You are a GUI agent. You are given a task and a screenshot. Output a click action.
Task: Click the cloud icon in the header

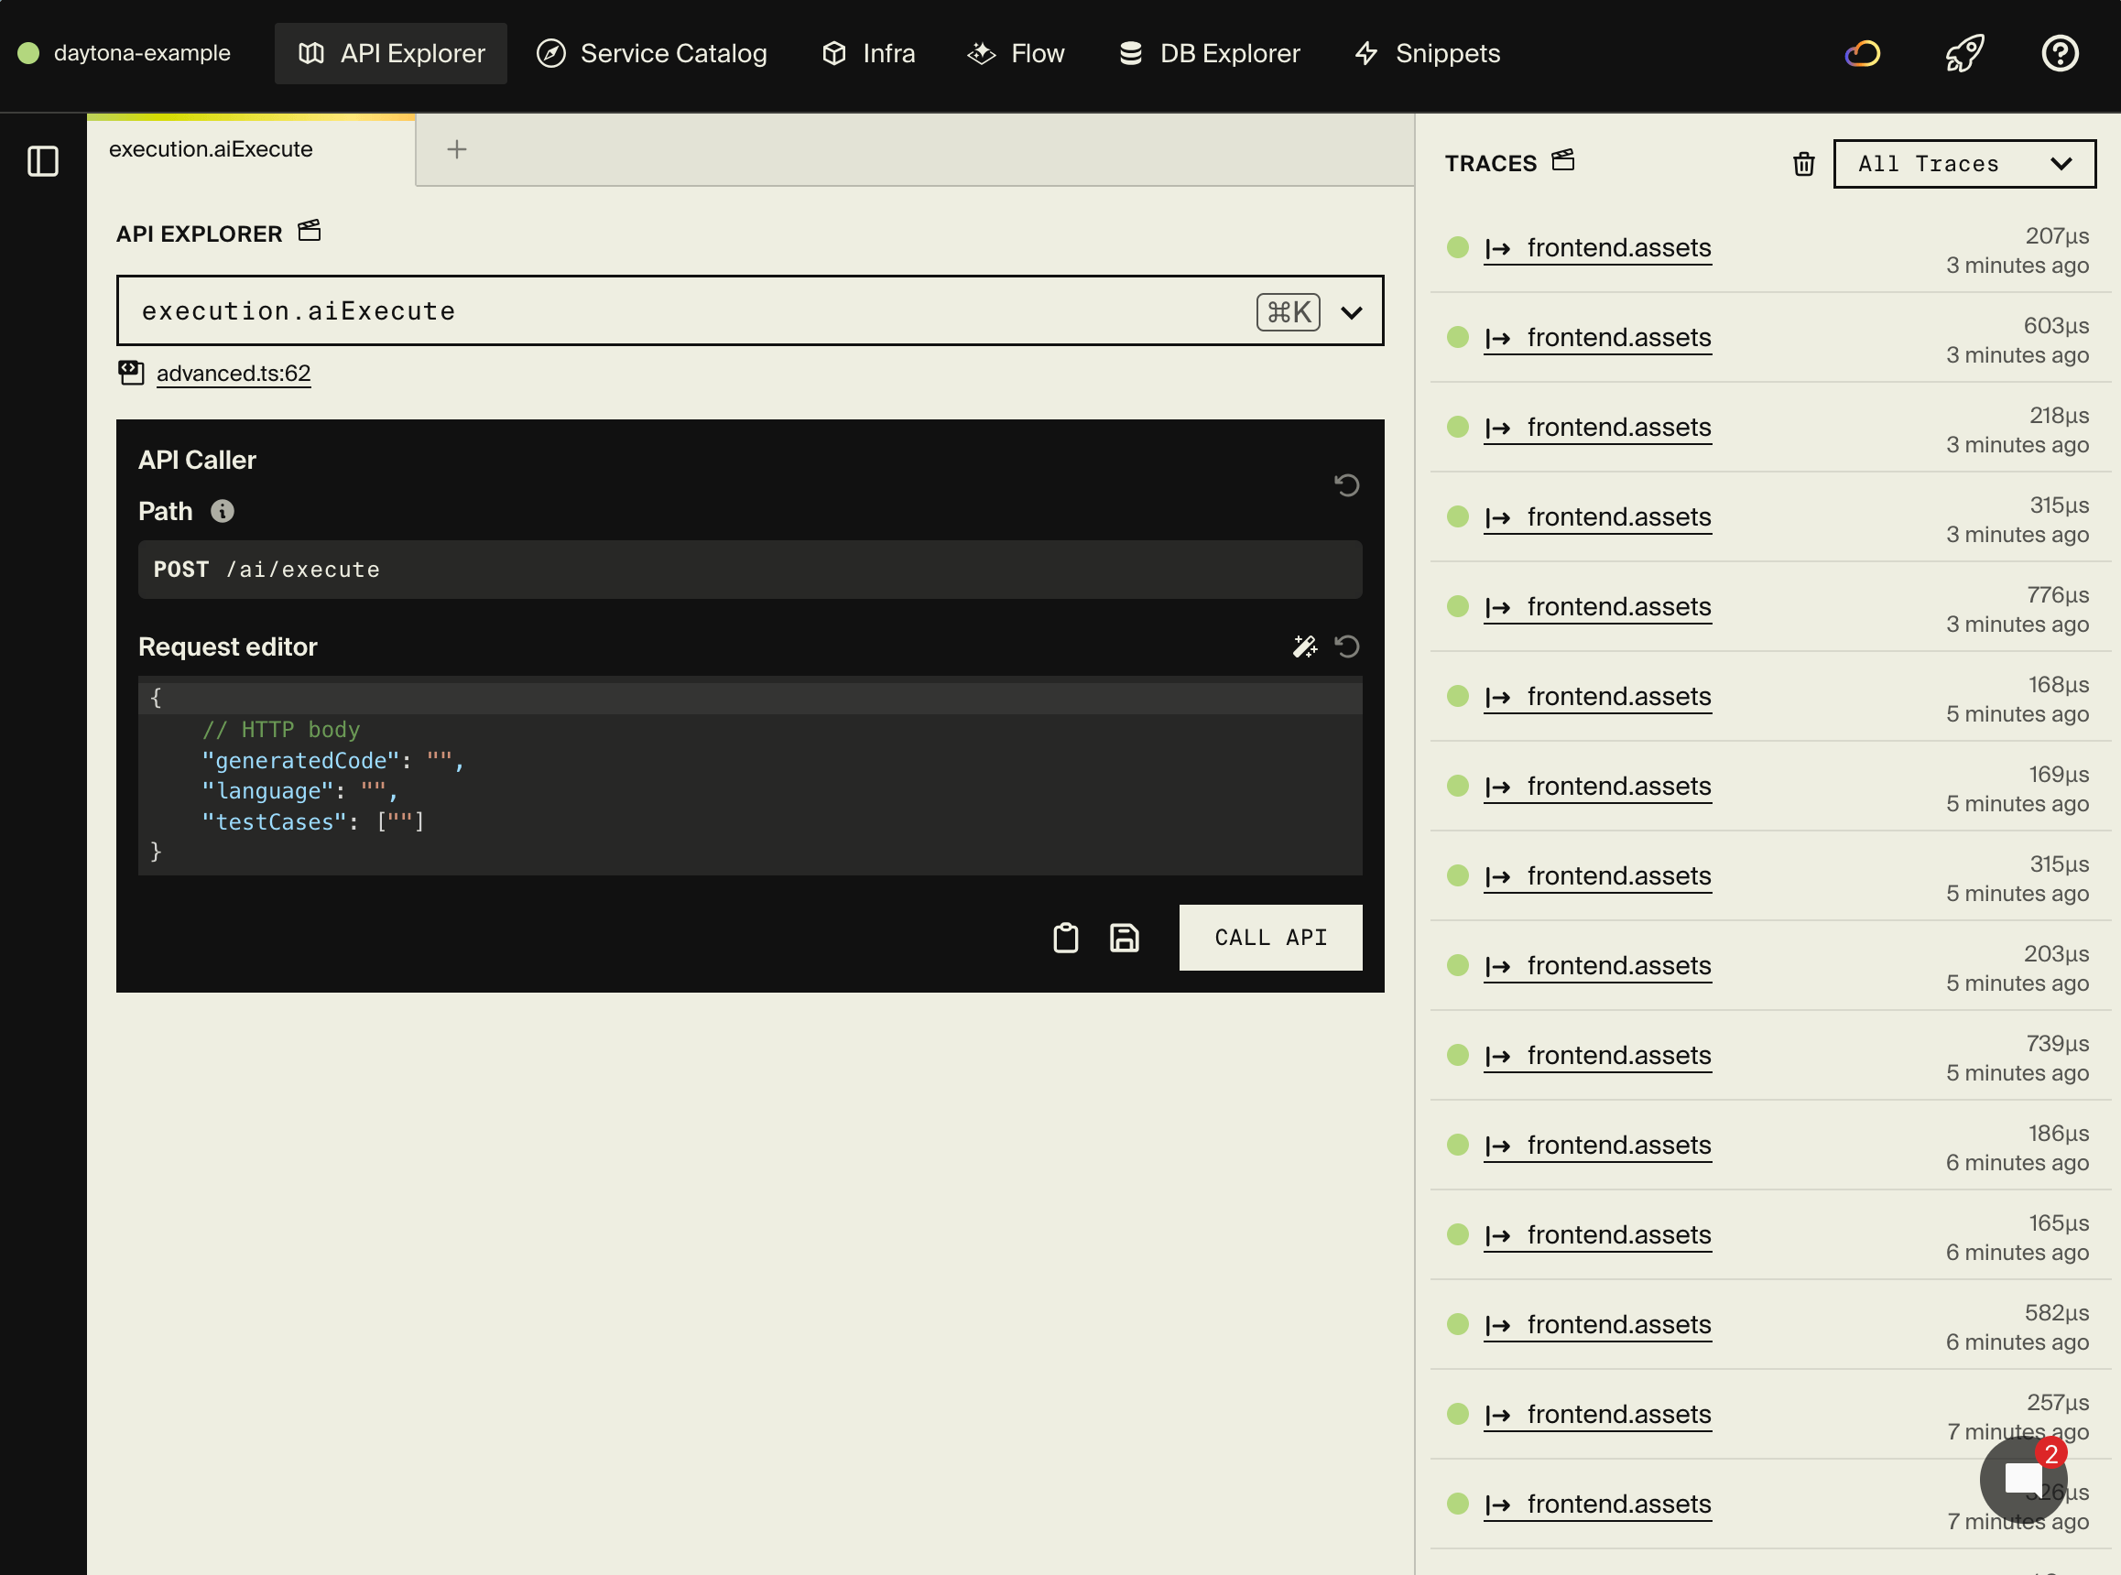pyautogui.click(x=1863, y=52)
